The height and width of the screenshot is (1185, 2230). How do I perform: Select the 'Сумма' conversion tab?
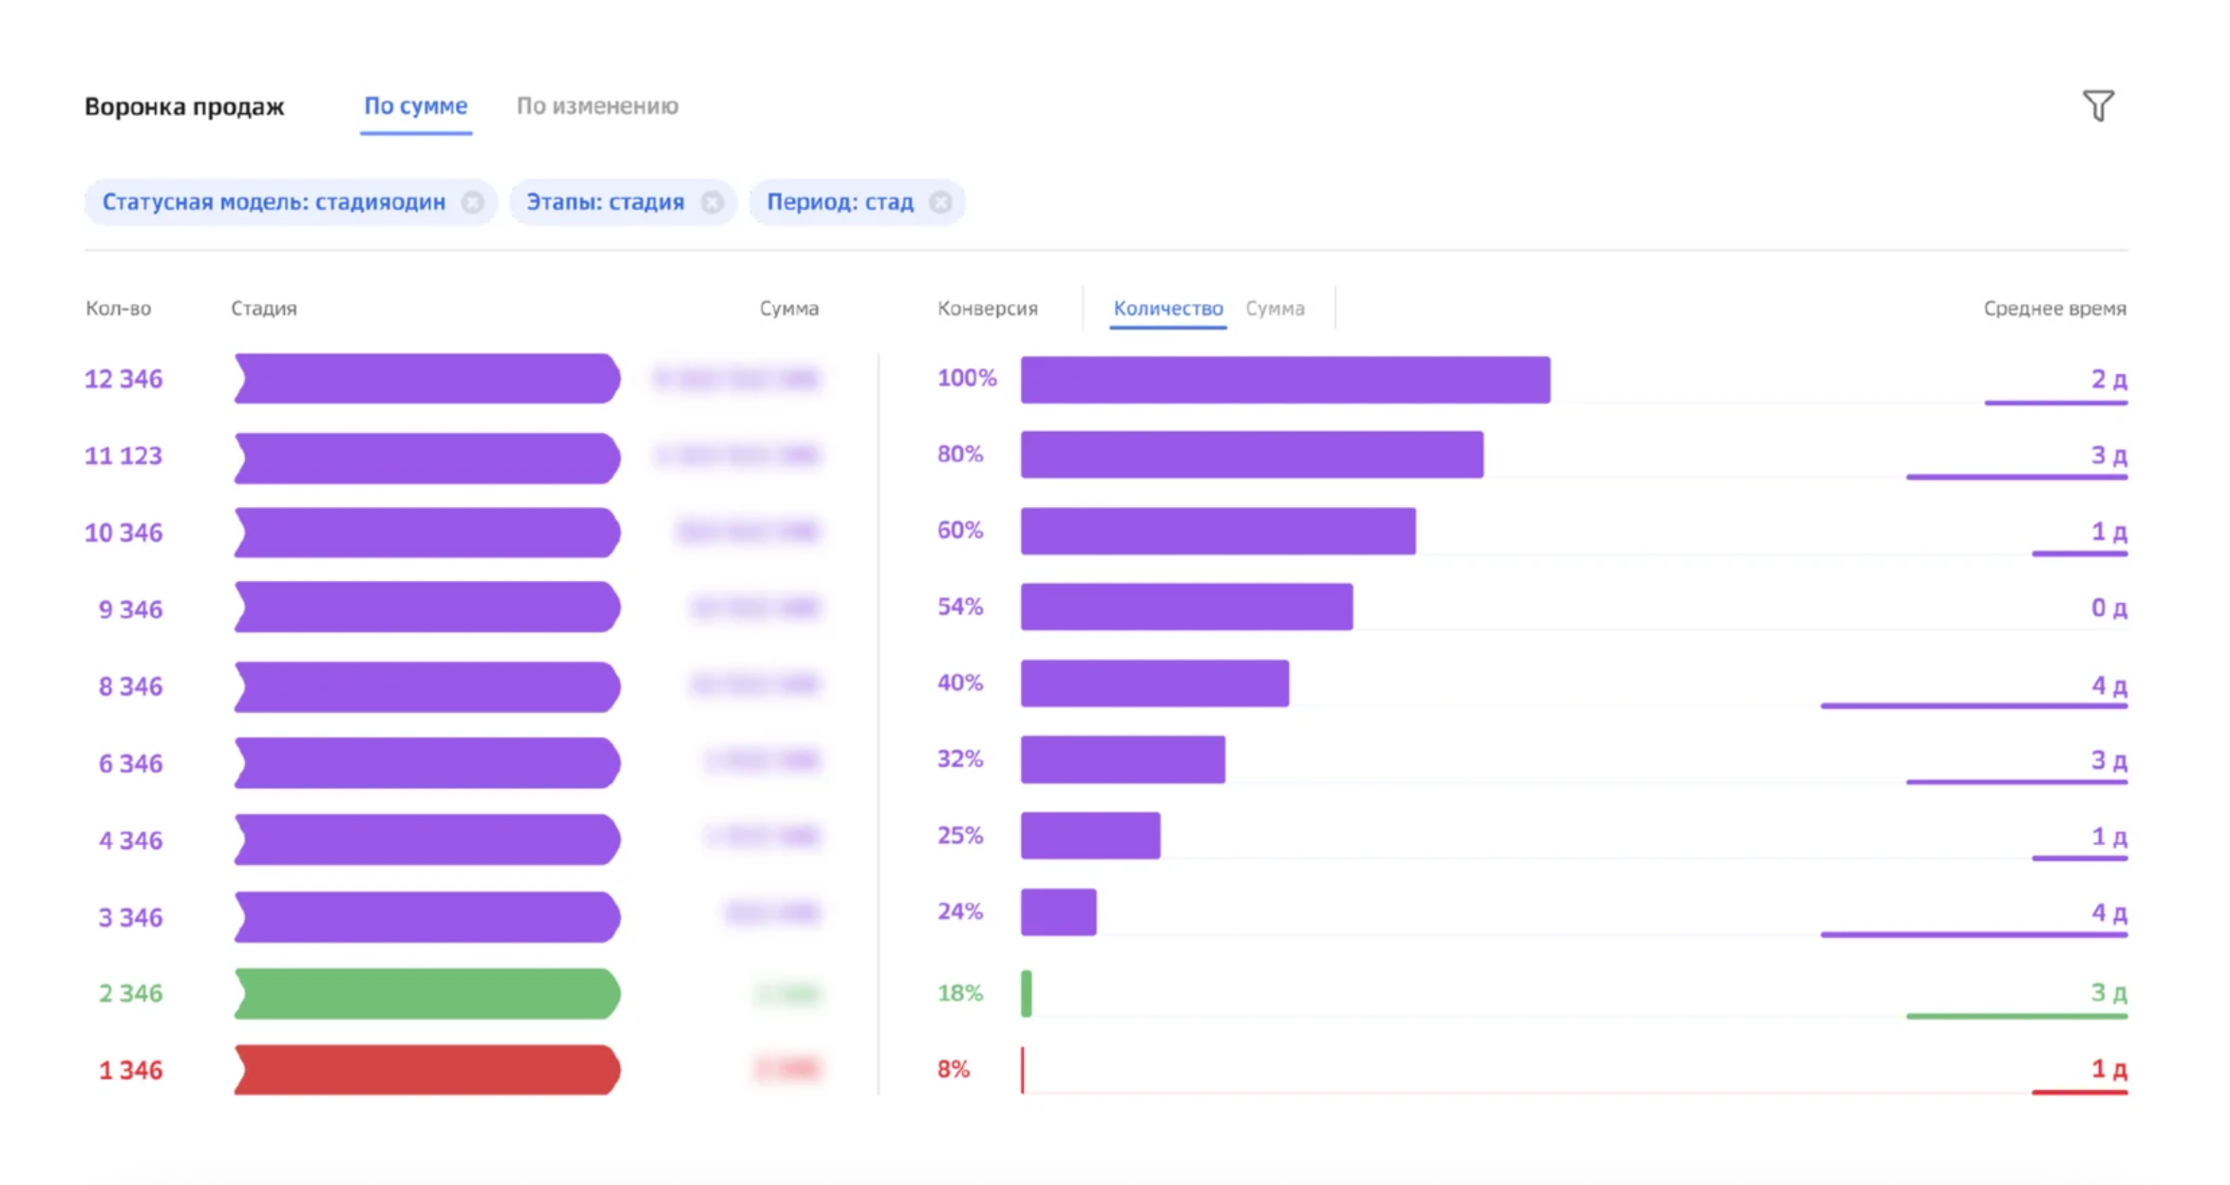click(1275, 309)
